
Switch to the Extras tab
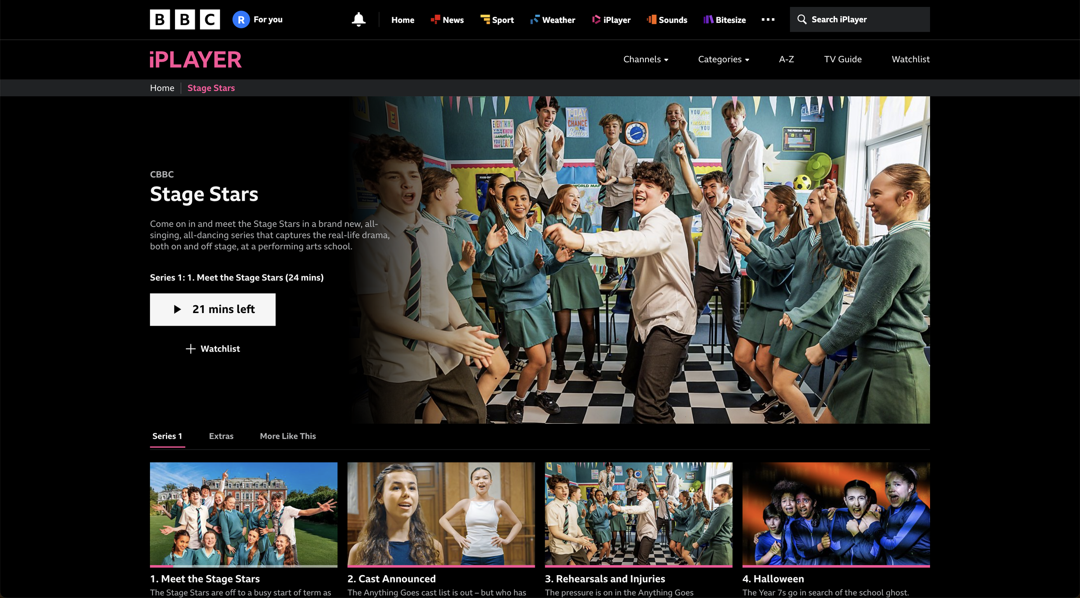coord(221,436)
